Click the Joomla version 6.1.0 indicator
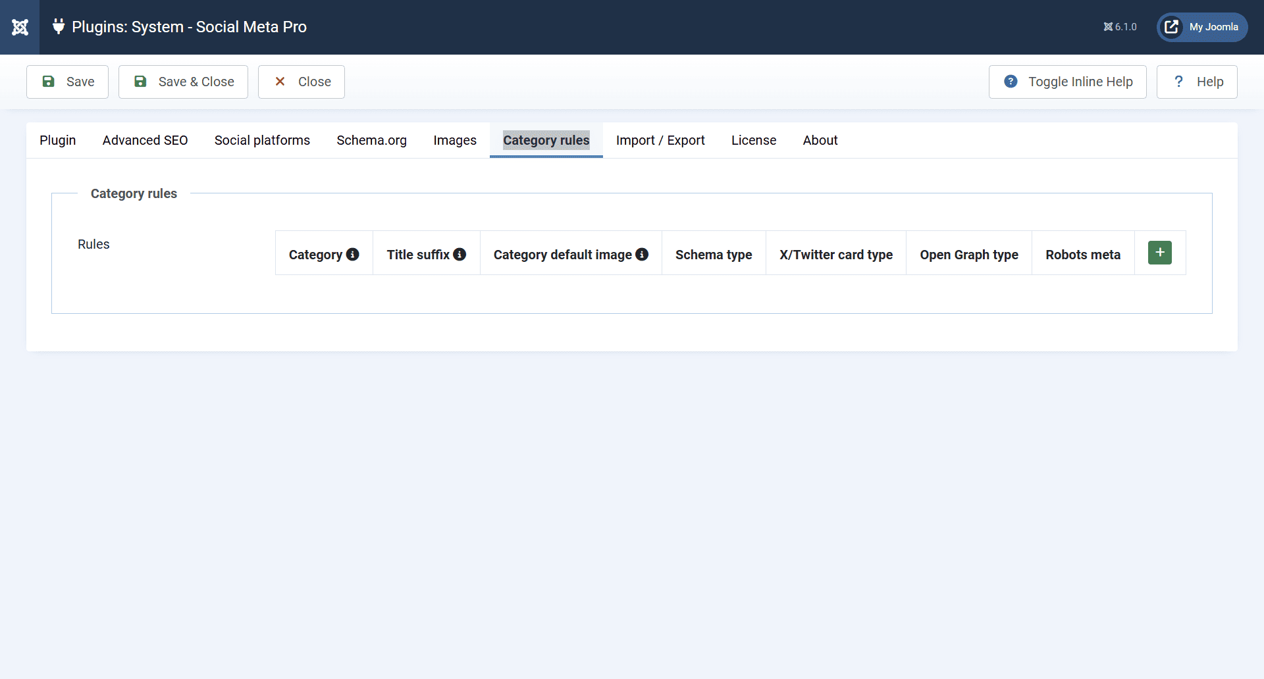Image resolution: width=1264 pixels, height=679 pixels. (x=1119, y=27)
